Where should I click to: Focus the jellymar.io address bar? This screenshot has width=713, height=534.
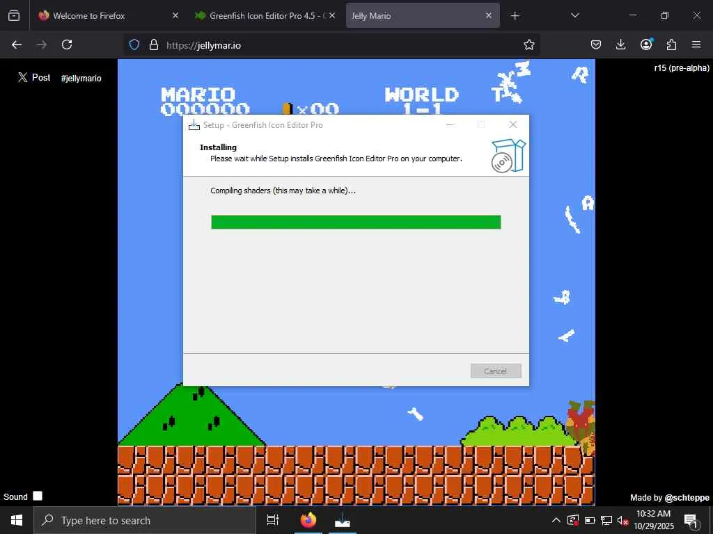[x=332, y=45]
